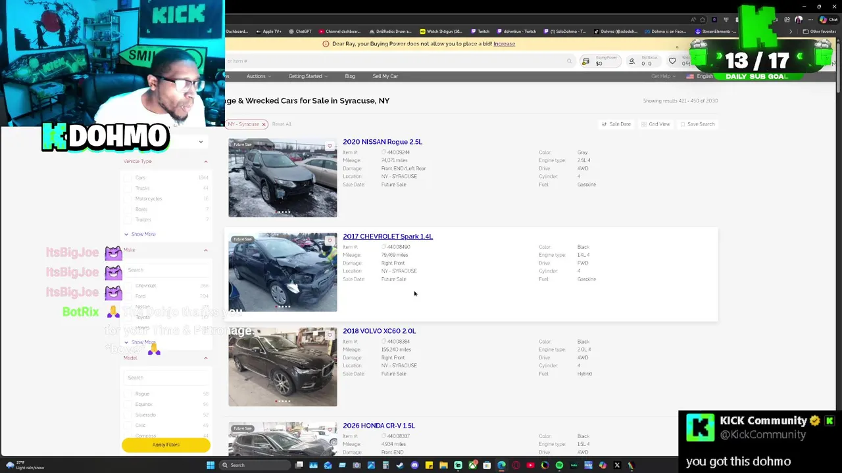
Task: Open the Other favorites folder
Action: tap(819, 32)
